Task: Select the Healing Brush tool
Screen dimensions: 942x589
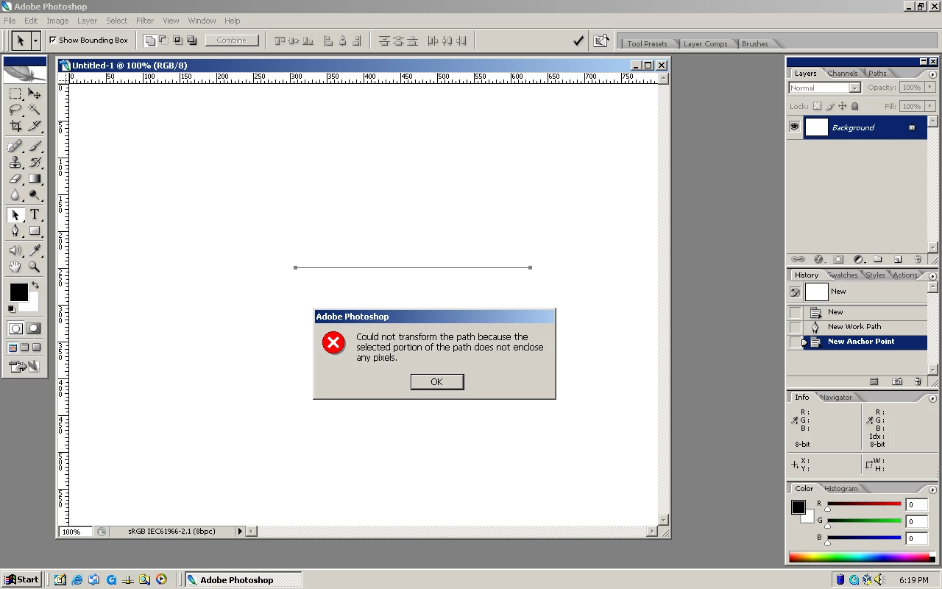Action: point(15,146)
